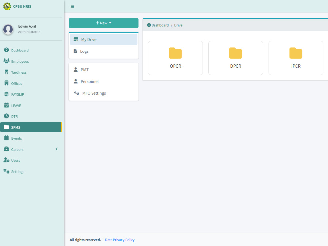
Task: Click the PMT person icon
Action: click(76, 70)
